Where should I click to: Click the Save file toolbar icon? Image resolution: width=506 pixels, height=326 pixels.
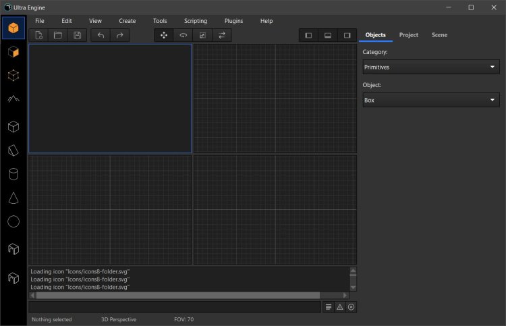77,35
